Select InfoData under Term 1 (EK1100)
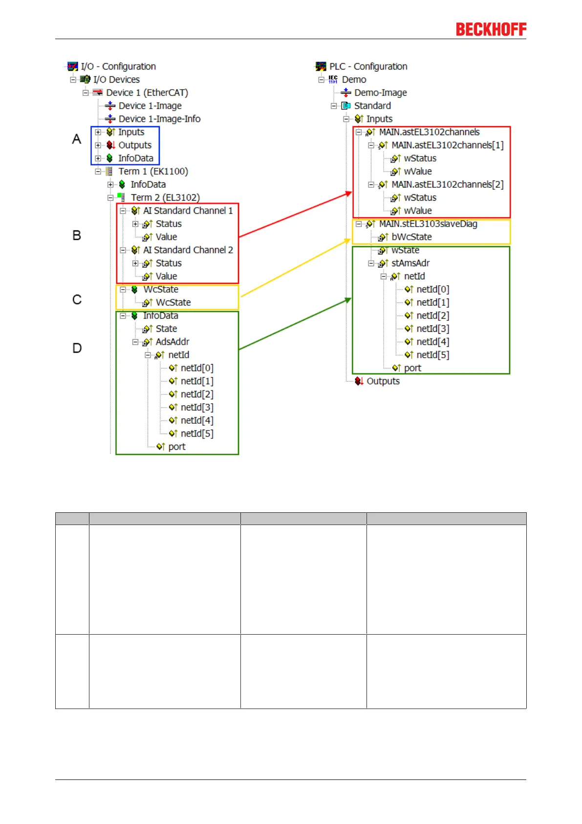582x824 pixels. tap(148, 184)
